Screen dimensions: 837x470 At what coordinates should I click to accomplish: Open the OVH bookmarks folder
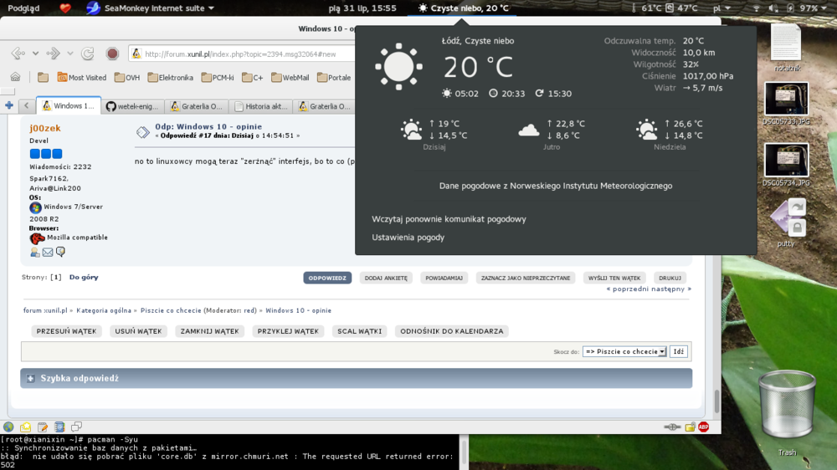(x=127, y=77)
